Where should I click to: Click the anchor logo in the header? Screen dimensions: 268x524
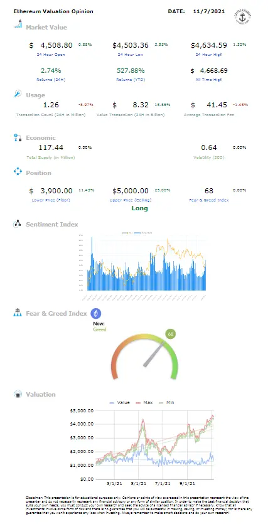click(x=243, y=16)
